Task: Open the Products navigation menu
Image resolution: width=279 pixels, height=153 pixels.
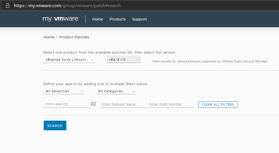Action: click(118, 19)
